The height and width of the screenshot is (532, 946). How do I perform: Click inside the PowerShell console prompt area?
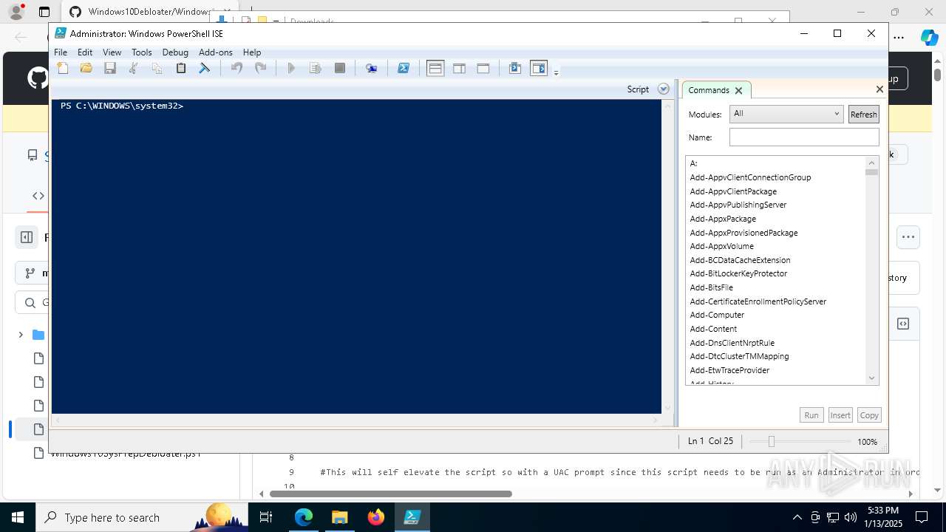[x=356, y=256]
